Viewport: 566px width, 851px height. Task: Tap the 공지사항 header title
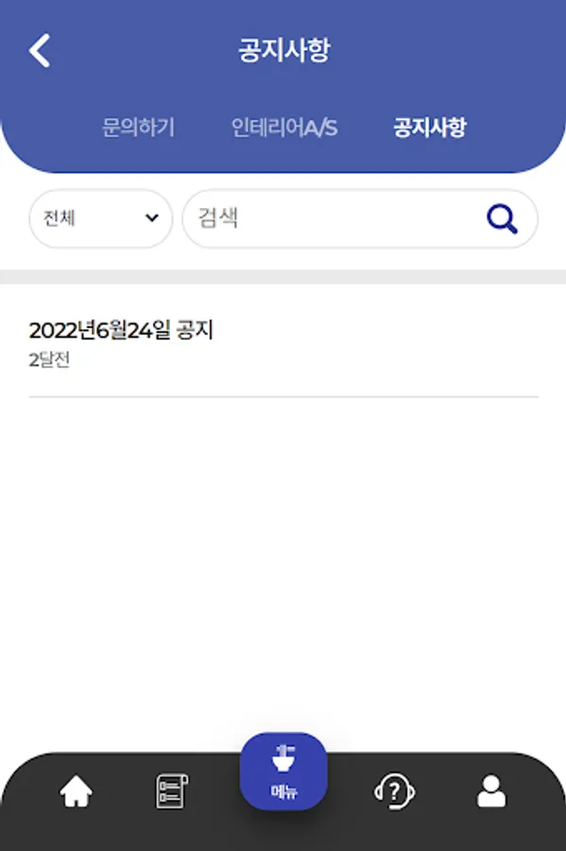click(284, 50)
